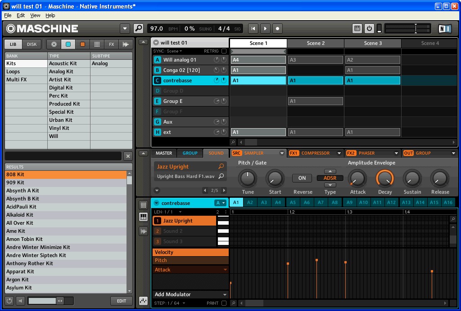The width and height of the screenshot is (461, 311).
Task: Click the samples waveform filter icon
Action: 126,44
